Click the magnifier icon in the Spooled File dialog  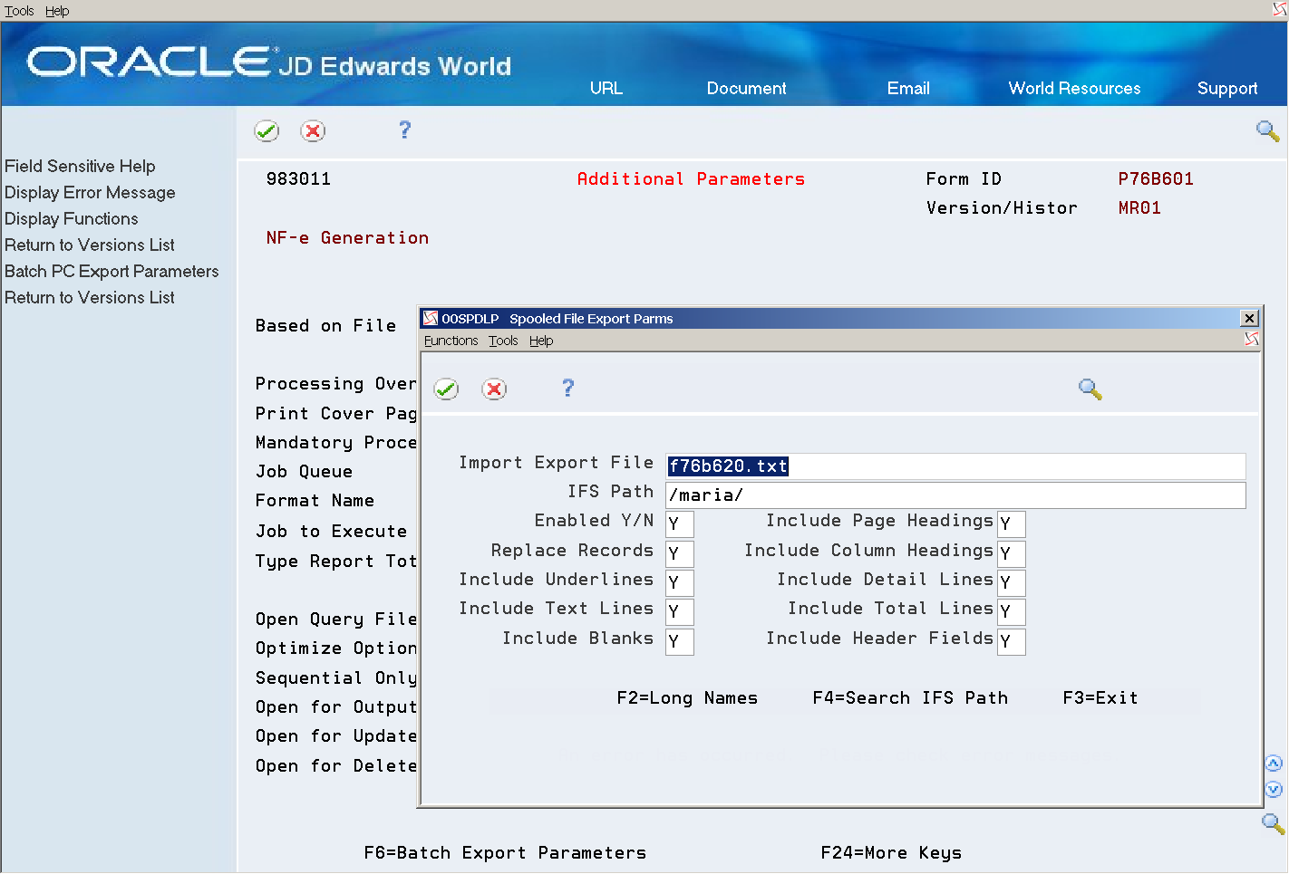[x=1090, y=389]
